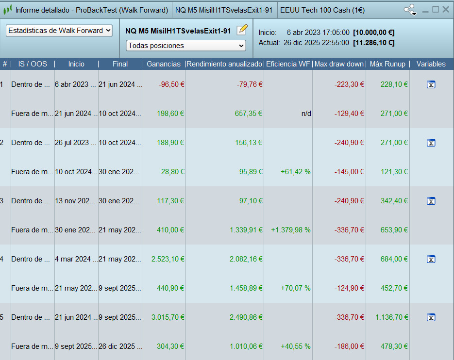Click the 1.339,91 € annualized return cell

tap(246, 230)
